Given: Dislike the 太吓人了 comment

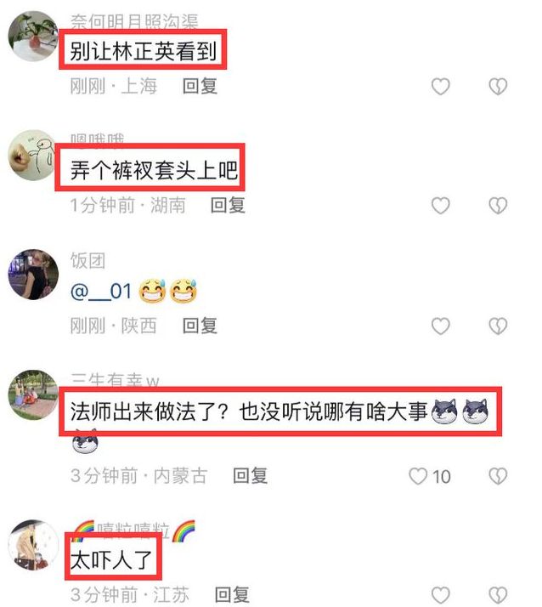Looking at the screenshot, I should (x=498, y=595).
